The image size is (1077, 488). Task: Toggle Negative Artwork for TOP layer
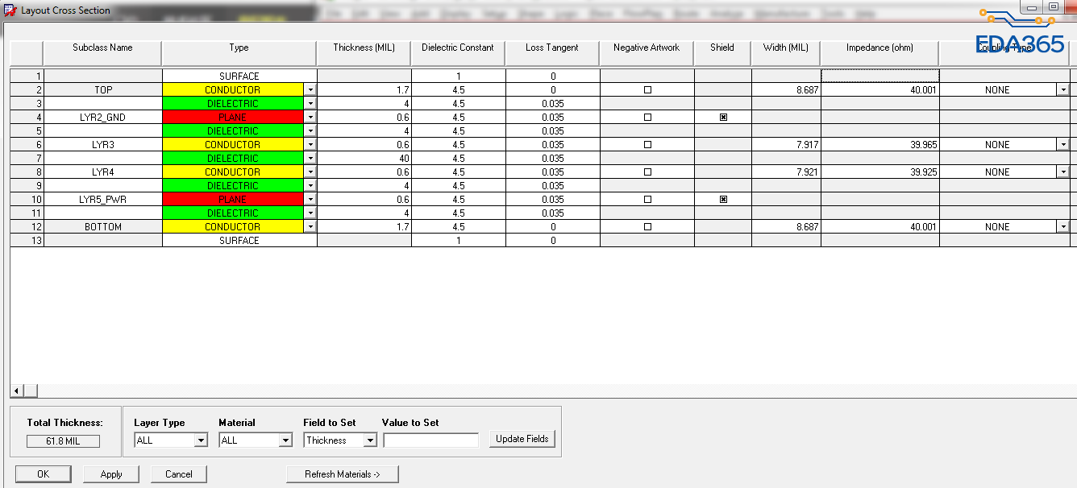pyautogui.click(x=647, y=90)
